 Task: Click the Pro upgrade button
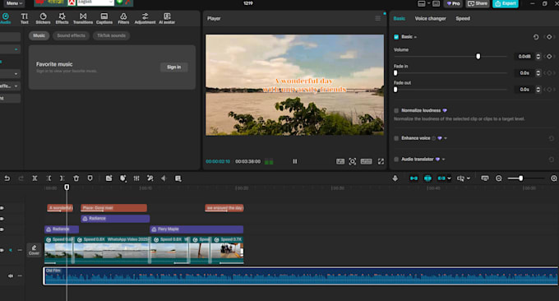click(454, 3)
